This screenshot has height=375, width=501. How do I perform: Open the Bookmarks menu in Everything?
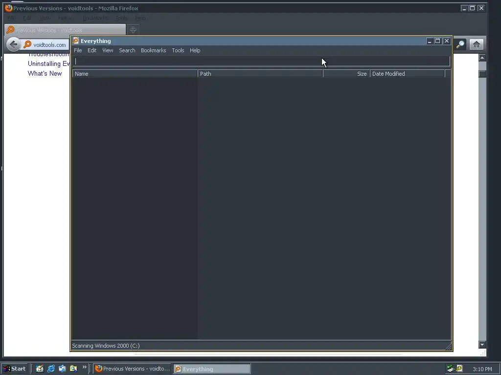click(153, 50)
